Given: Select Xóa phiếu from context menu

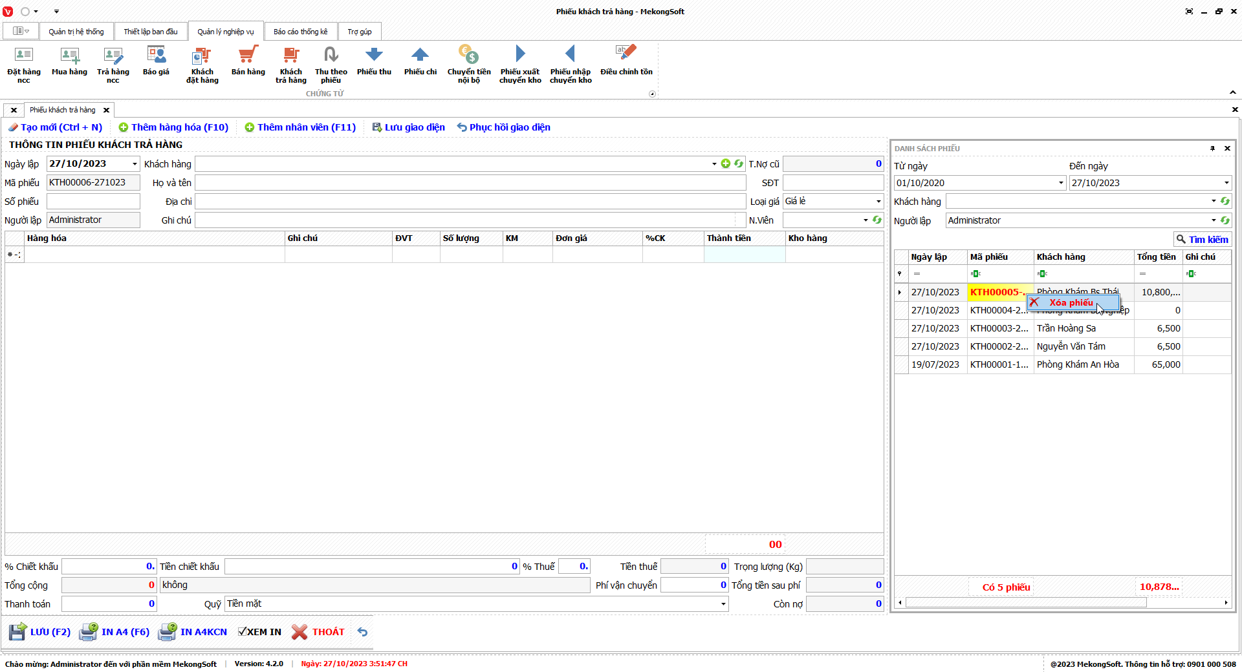Looking at the screenshot, I should [x=1071, y=302].
